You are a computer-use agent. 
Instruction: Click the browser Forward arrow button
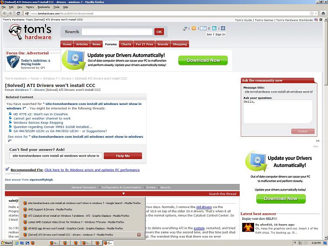pyautogui.click(x=10, y=14)
